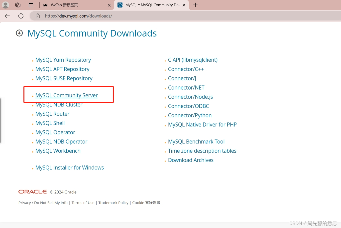Open the Download Archives link
Screen dimensions: 341x228
(191, 160)
